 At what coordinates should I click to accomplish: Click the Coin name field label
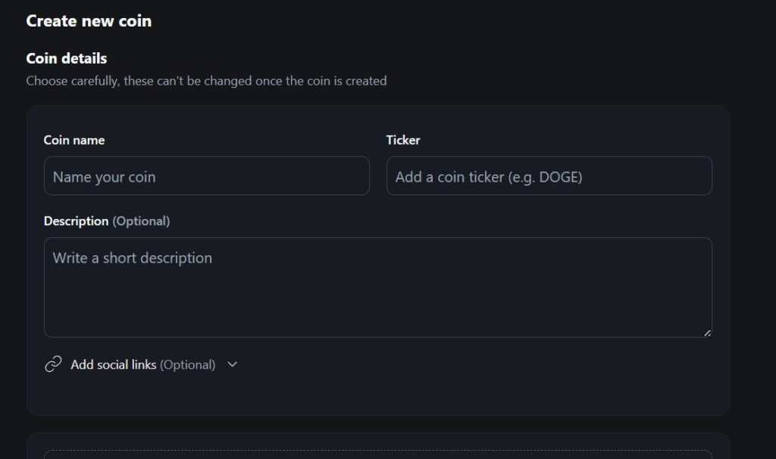[74, 140]
